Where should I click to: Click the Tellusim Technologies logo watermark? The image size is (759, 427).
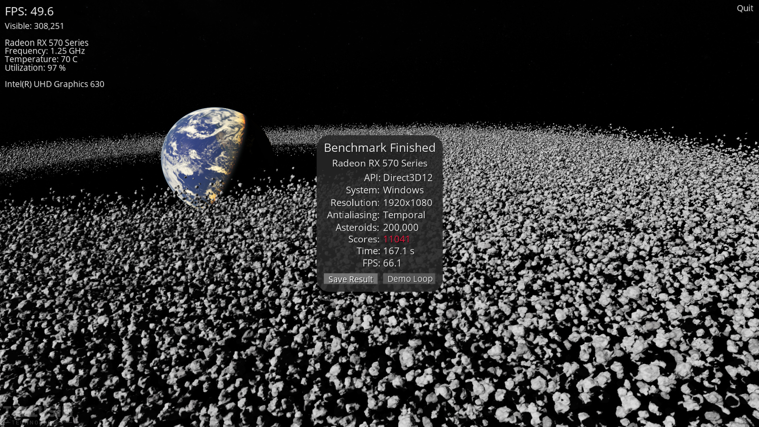tap(38, 414)
